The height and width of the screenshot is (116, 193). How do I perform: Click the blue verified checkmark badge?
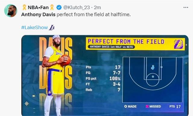pos(59,8)
